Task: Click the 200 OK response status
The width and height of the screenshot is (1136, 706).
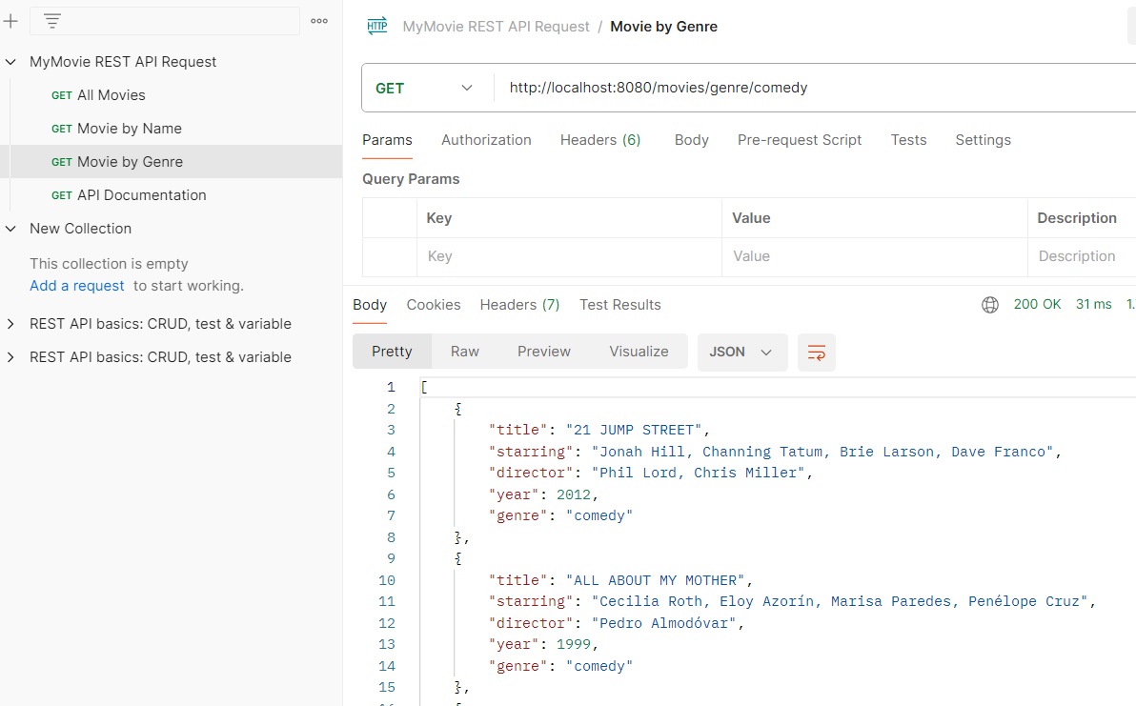Action: pos(1037,305)
